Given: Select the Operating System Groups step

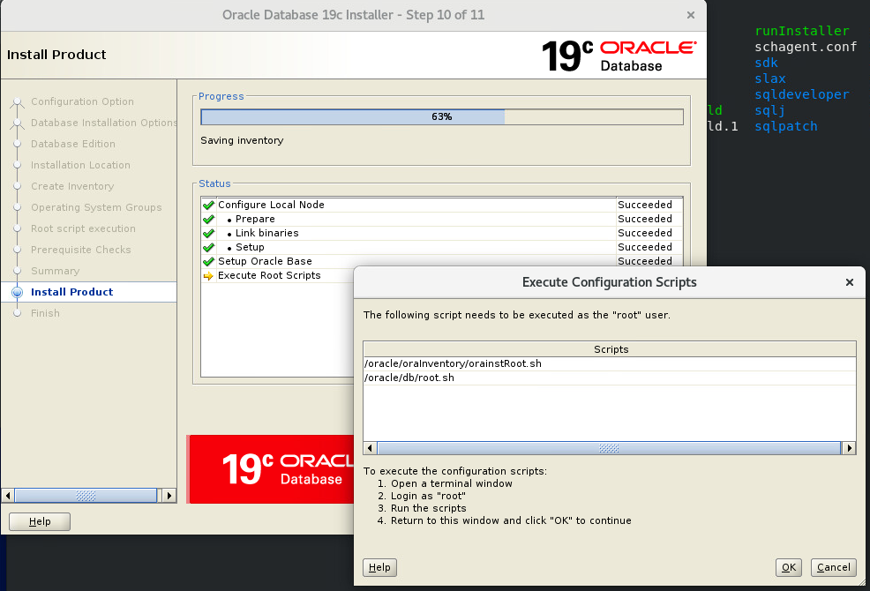Looking at the screenshot, I should (x=96, y=207).
